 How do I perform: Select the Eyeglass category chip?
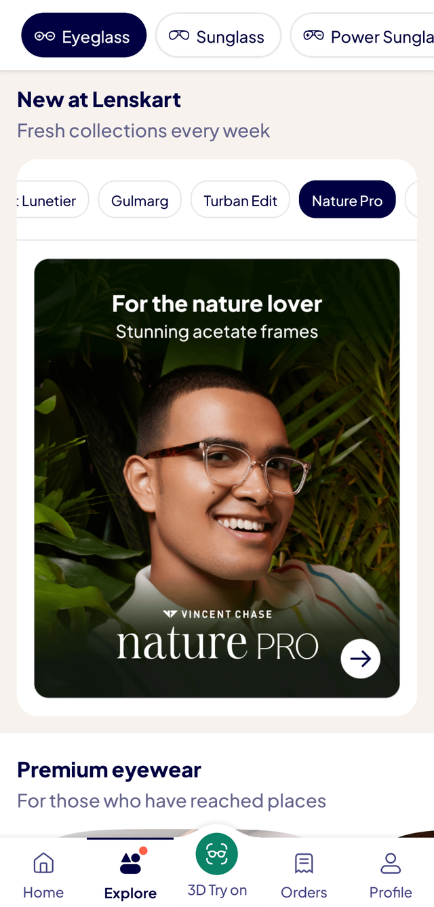coord(84,35)
